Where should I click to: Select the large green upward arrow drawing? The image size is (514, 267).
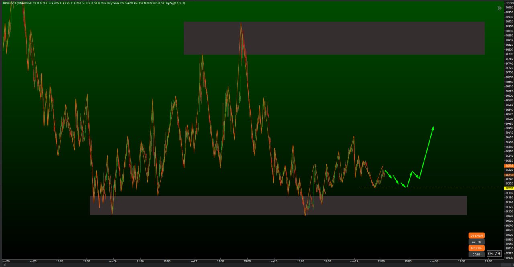pos(426,152)
